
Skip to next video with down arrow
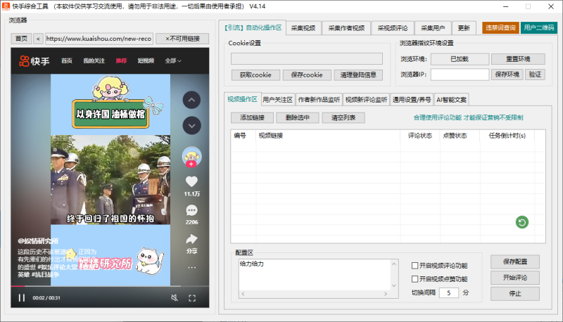click(x=191, y=126)
